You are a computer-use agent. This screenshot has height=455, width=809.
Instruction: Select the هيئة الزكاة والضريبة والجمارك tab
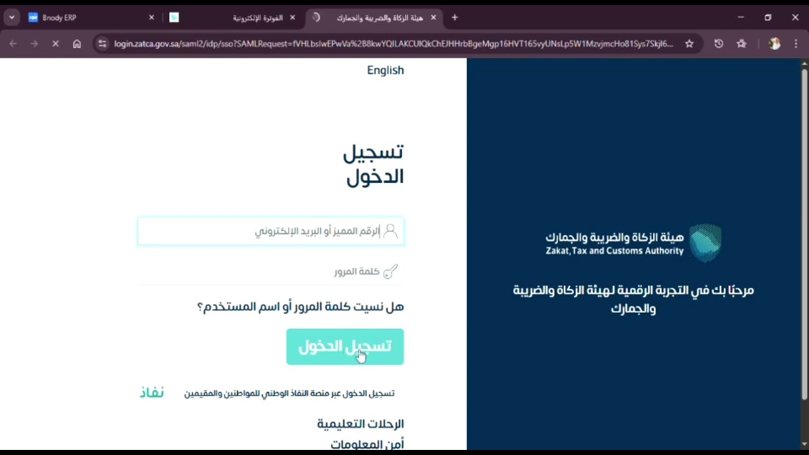coord(374,18)
